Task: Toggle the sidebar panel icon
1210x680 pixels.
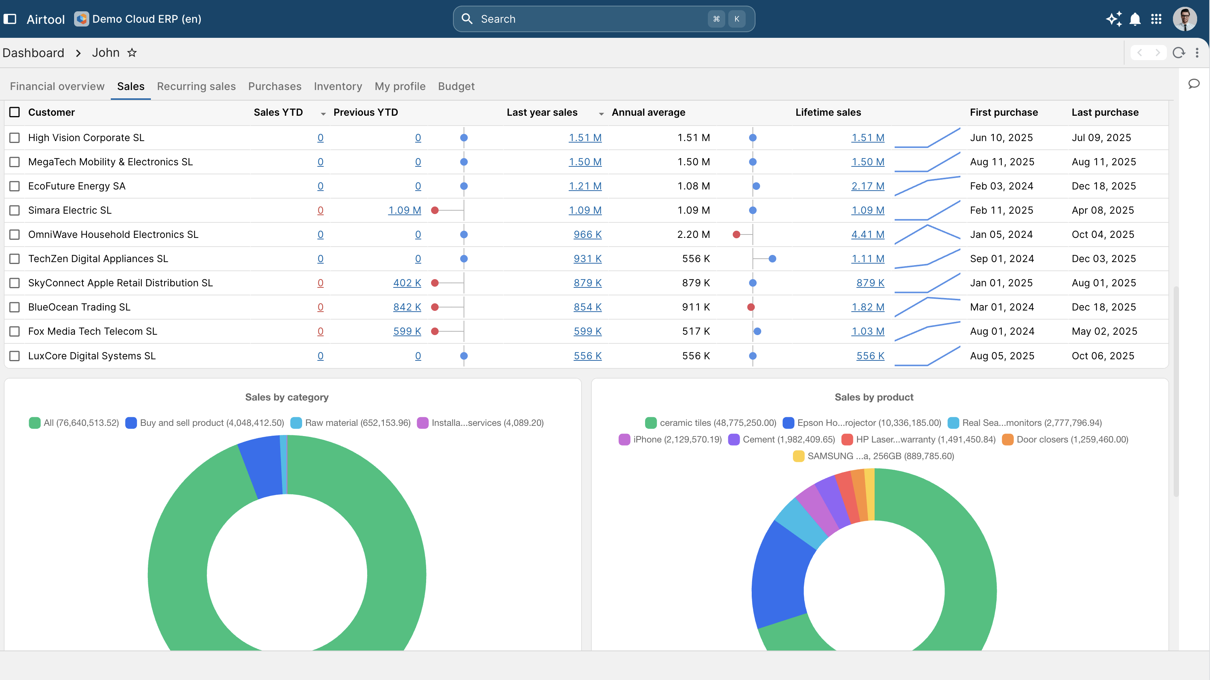Action: [10, 19]
